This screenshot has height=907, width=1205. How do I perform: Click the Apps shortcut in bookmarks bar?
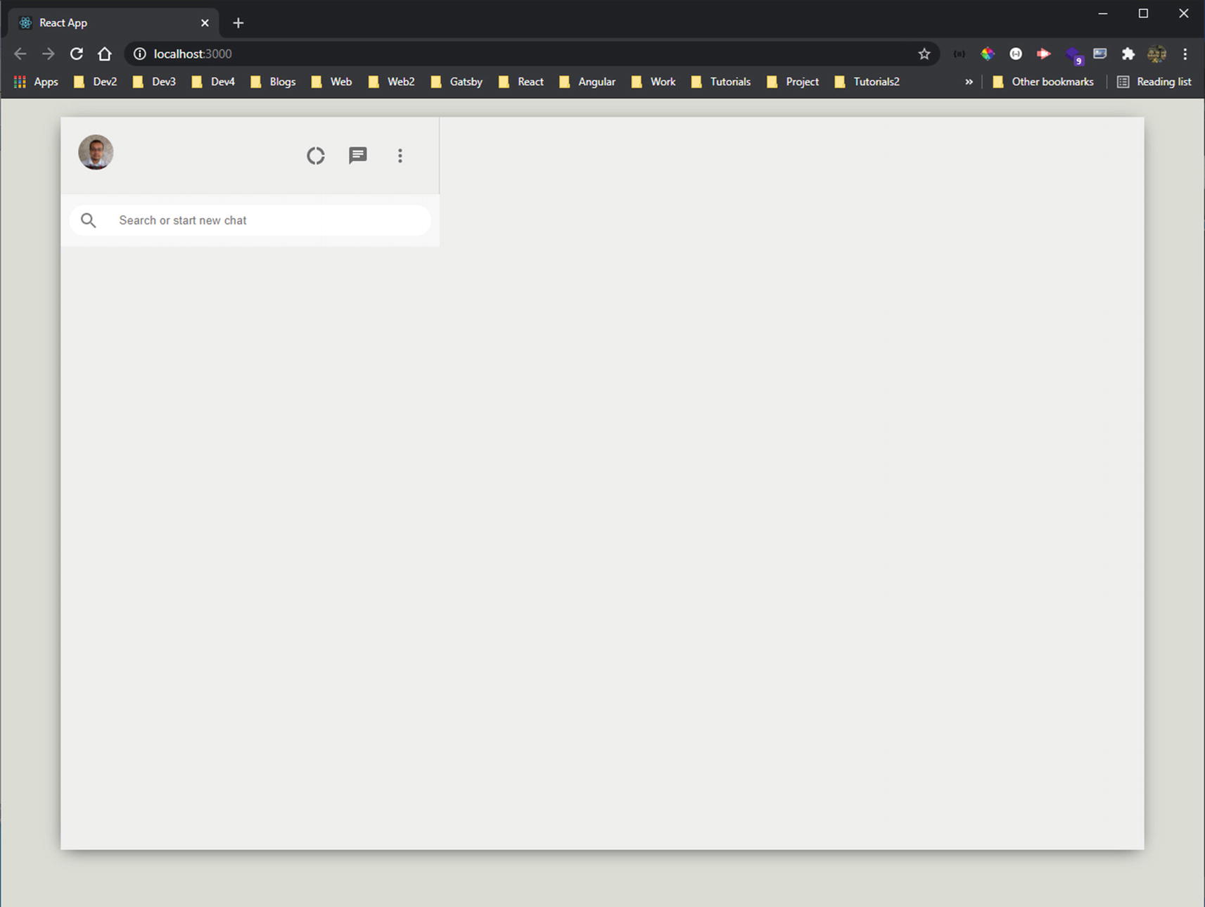point(36,82)
